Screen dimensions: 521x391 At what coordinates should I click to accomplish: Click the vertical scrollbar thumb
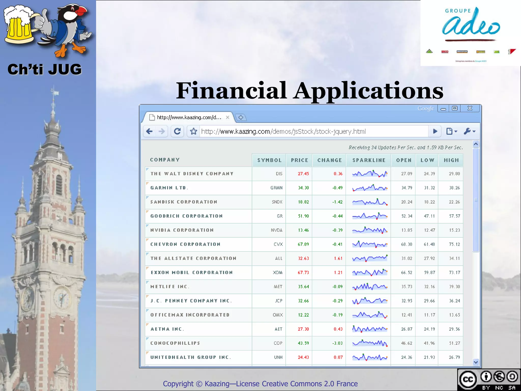[x=476, y=200]
